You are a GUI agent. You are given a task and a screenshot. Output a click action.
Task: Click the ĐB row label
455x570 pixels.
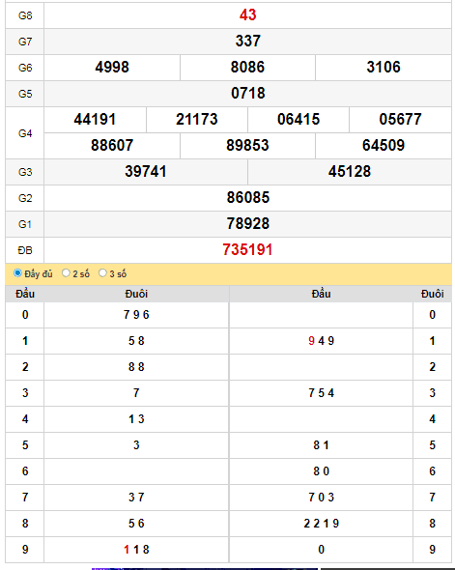click(25, 250)
